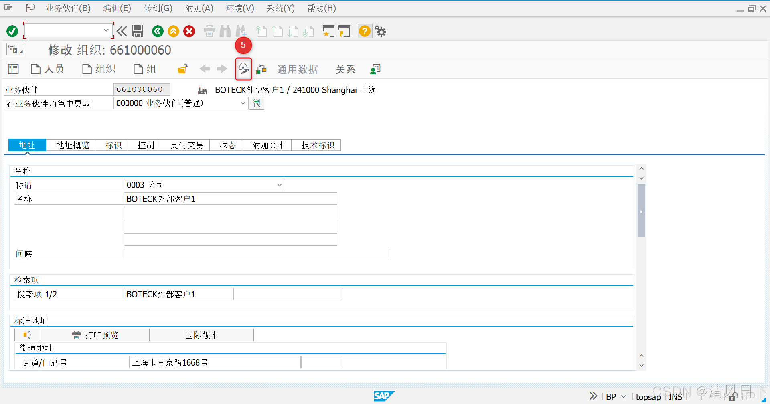Click the green Back arrow icon
This screenshot has width=770, height=404.
tap(158, 31)
